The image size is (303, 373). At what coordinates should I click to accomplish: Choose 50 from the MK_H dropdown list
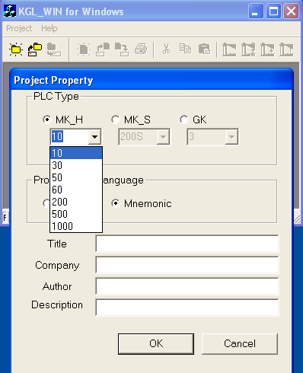tap(76, 177)
